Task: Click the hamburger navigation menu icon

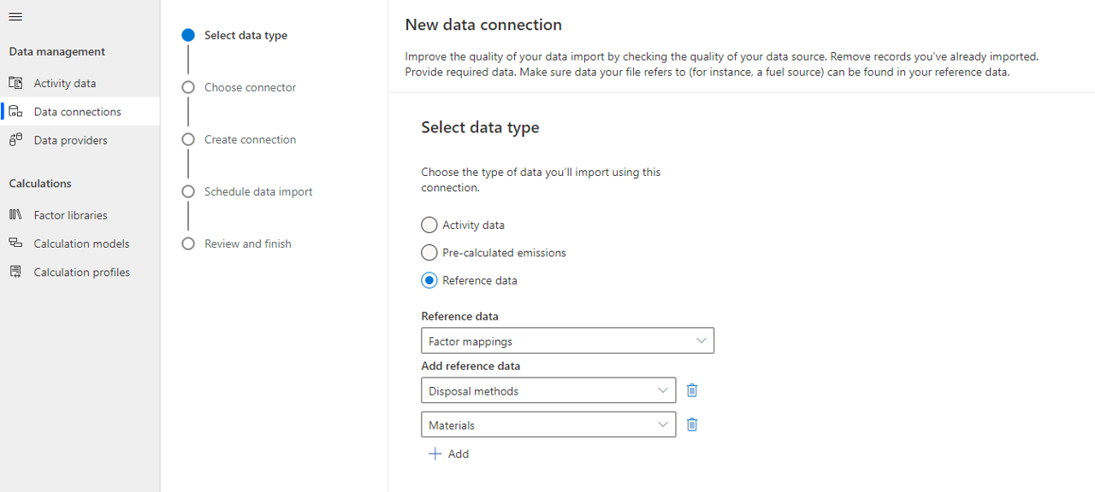Action: click(x=15, y=17)
